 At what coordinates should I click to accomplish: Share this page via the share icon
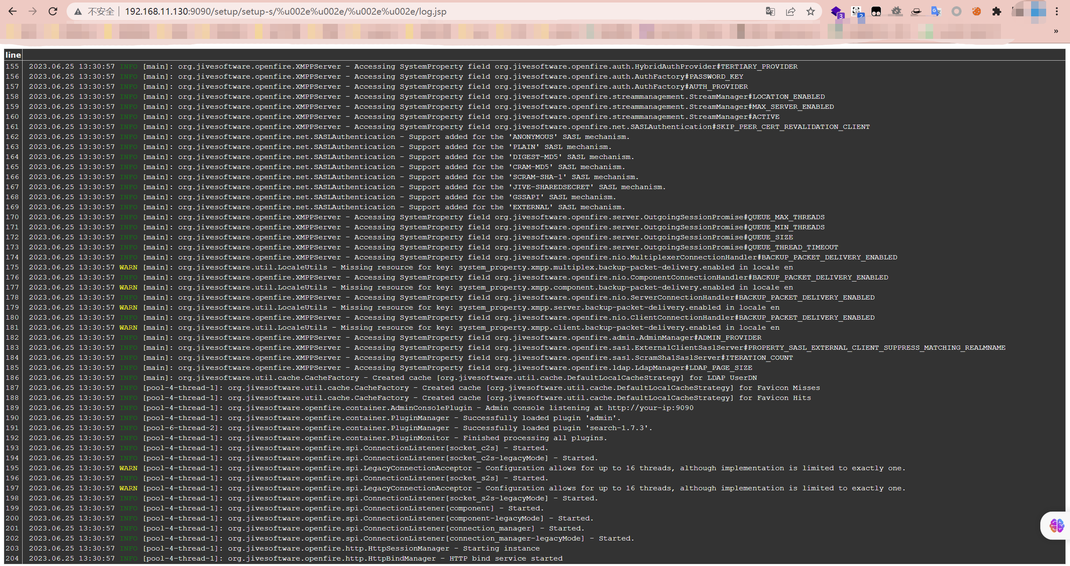[x=790, y=11]
